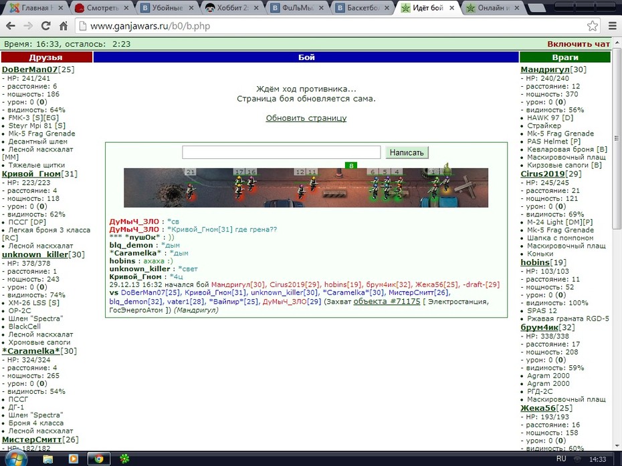Click the Chrome taskbar icon

click(99, 459)
